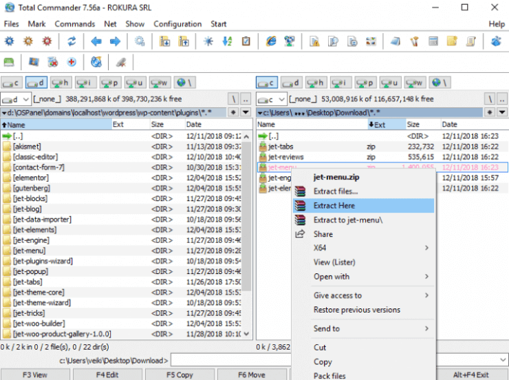This screenshot has width=509, height=380.
Task: Select the jet-reviews zip file
Action: click(x=382, y=157)
